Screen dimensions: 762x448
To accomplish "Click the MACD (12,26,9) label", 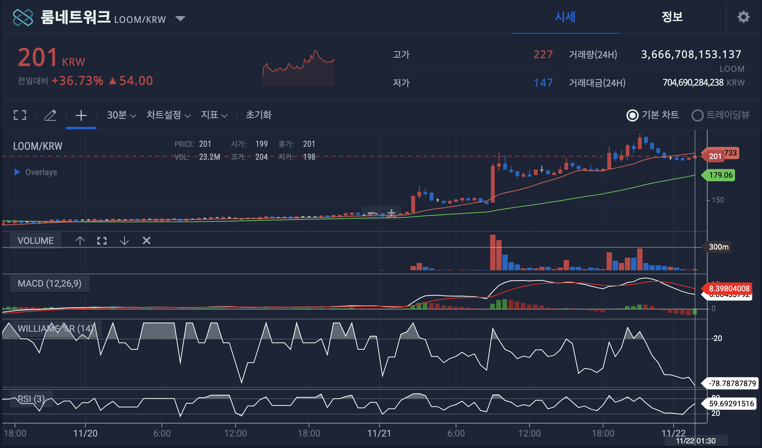I will (49, 284).
